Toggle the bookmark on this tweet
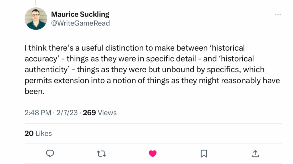The height and width of the screenshot is (164, 293). coord(204,154)
